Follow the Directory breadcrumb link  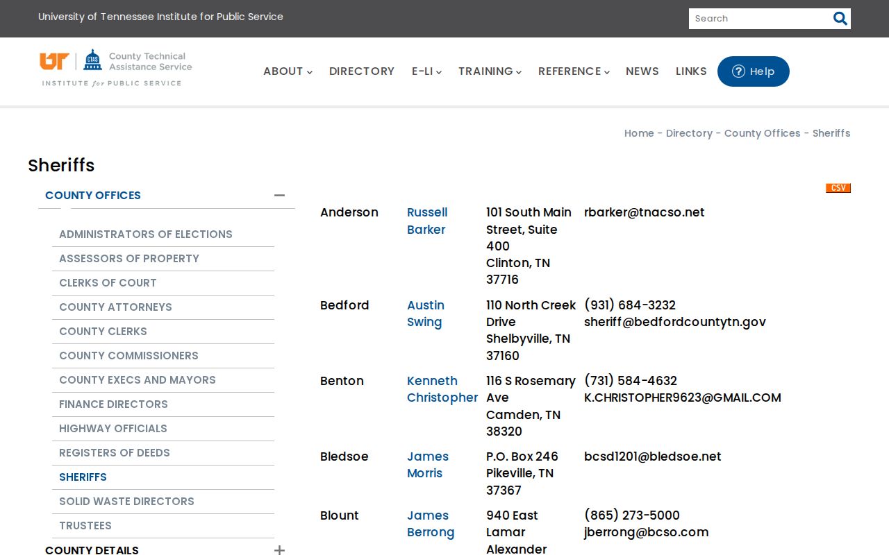tap(689, 133)
